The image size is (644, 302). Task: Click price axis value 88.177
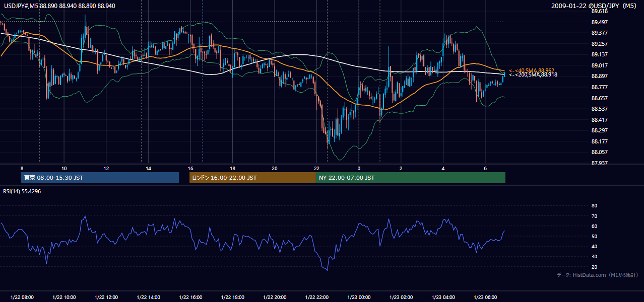(x=599, y=141)
